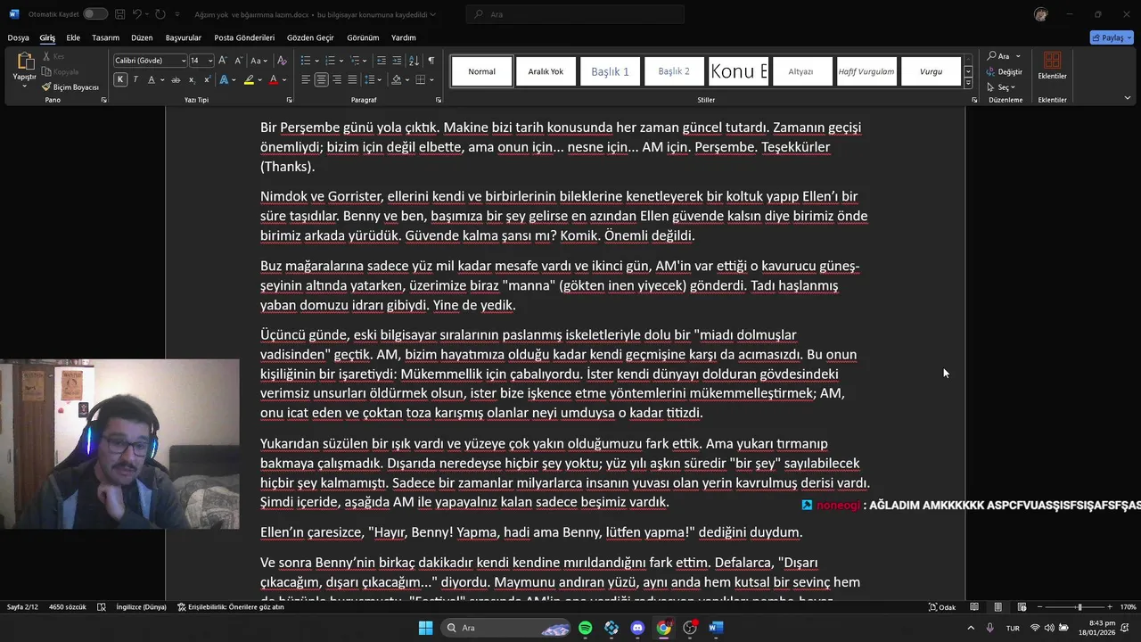
Task: Toggle strikethrough formatting button
Action: click(176, 79)
